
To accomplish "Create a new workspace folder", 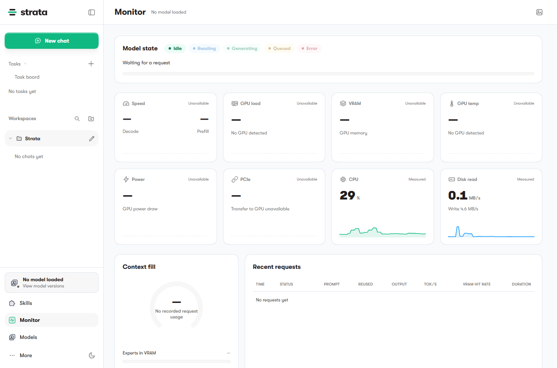I will tap(91, 119).
